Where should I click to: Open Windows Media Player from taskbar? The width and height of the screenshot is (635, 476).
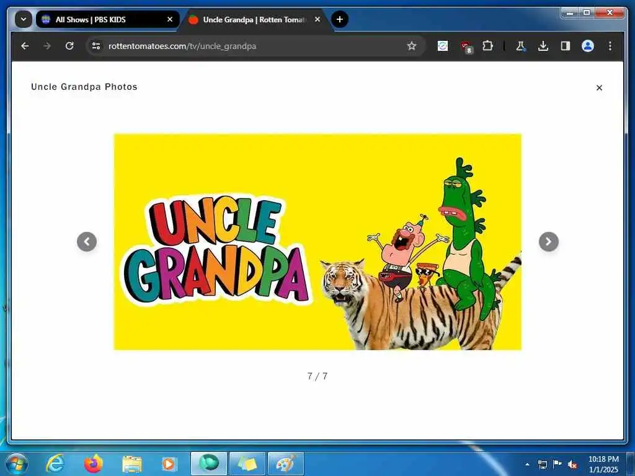pyautogui.click(x=169, y=464)
